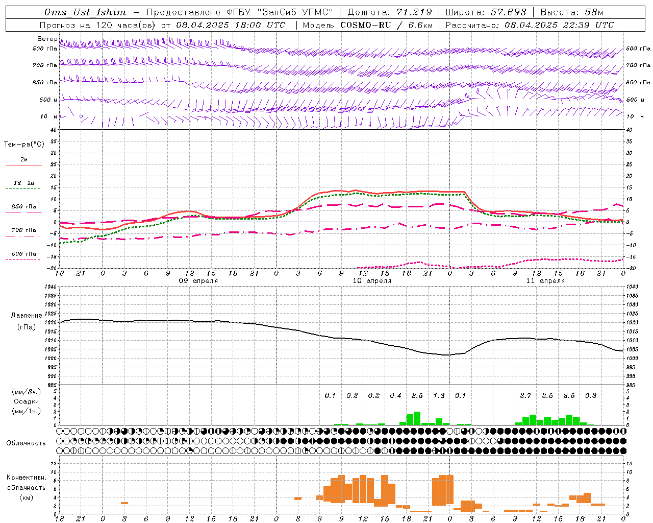The width and height of the screenshot is (653, 523).
Task: Click the '09 апреля' date label
Action: pos(198,281)
